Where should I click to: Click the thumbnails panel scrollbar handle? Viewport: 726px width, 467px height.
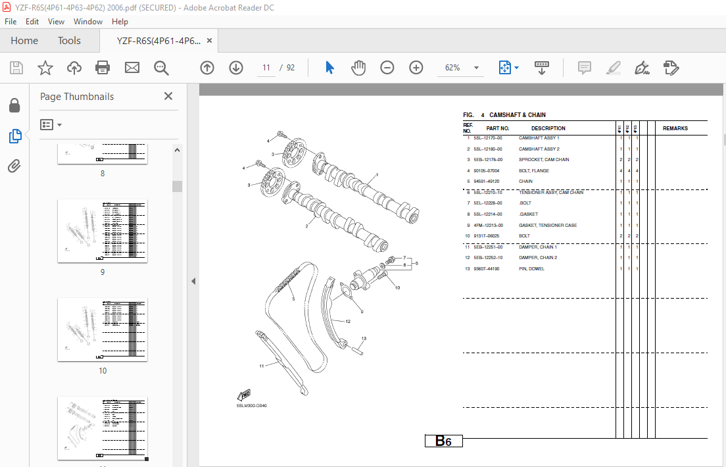tap(177, 186)
